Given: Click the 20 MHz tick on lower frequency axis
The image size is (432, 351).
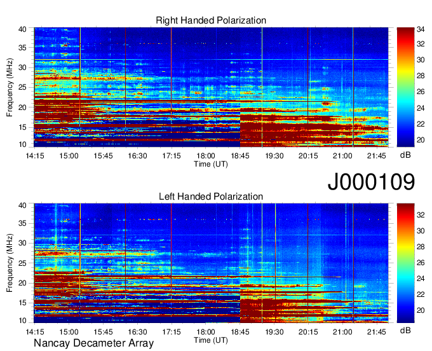Looking at the screenshot, I should pyautogui.click(x=22, y=283).
